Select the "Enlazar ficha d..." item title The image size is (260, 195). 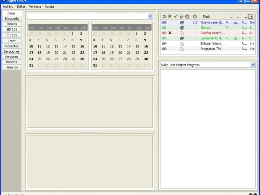point(213,44)
